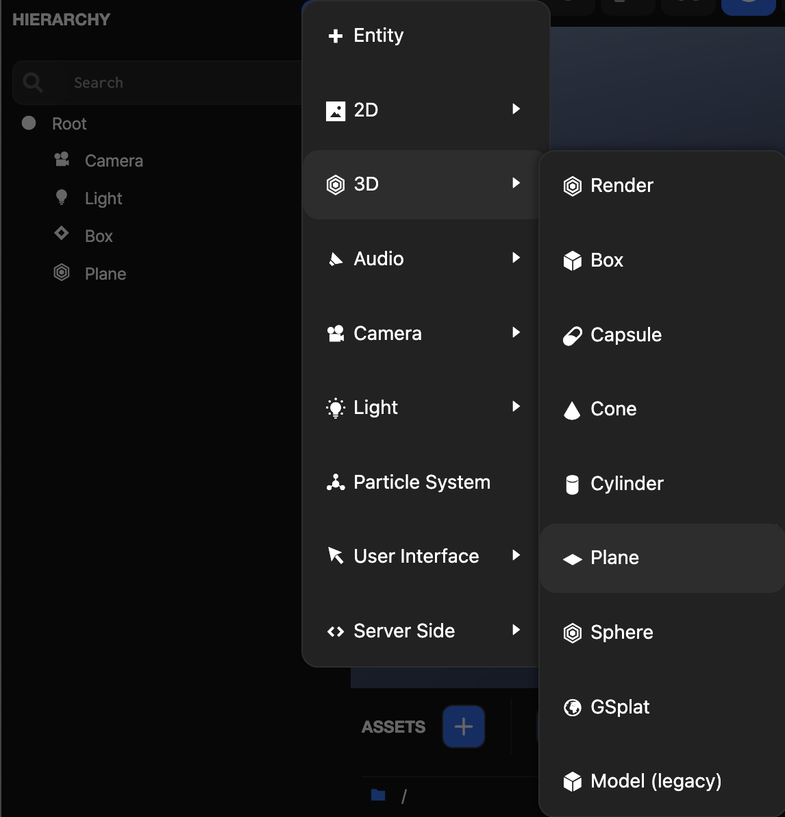Select the Root node in hierarchy

(x=69, y=124)
